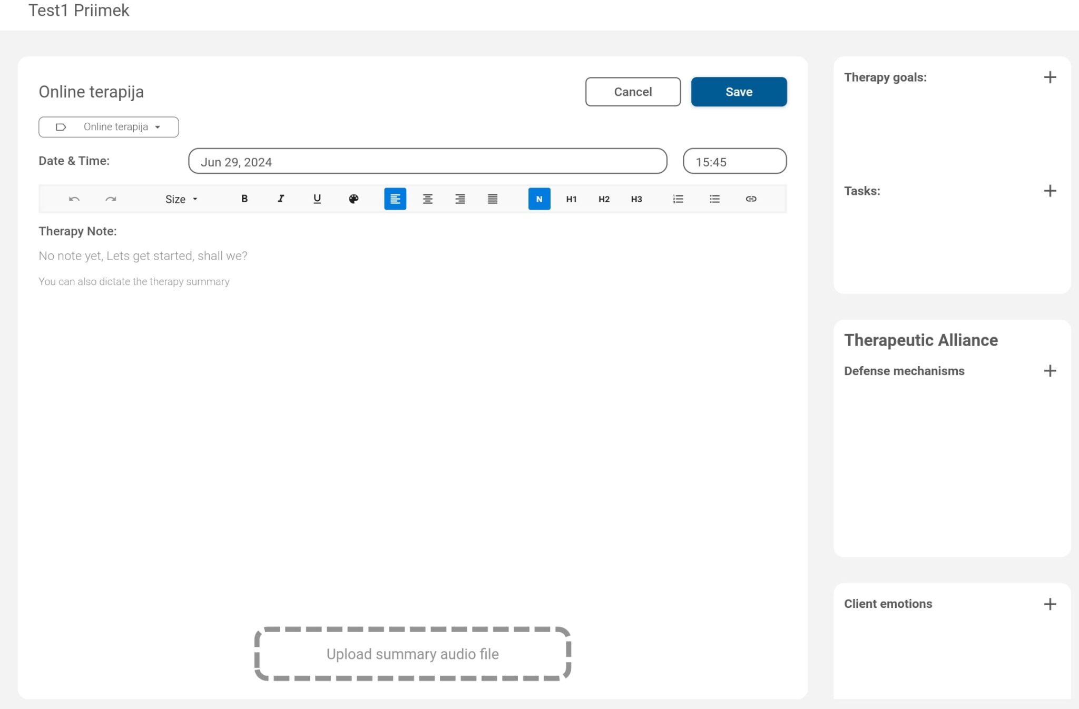This screenshot has height=709, width=1079.
Task: Click the Redo icon
Action: coord(111,199)
